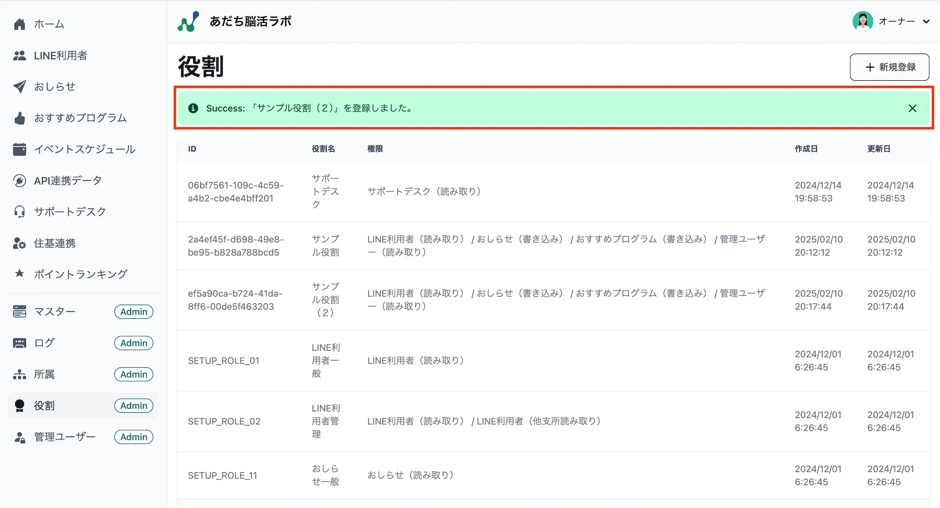Open ポイントランキング via the star icon
Screen dimensions: 940x508
click(19, 274)
